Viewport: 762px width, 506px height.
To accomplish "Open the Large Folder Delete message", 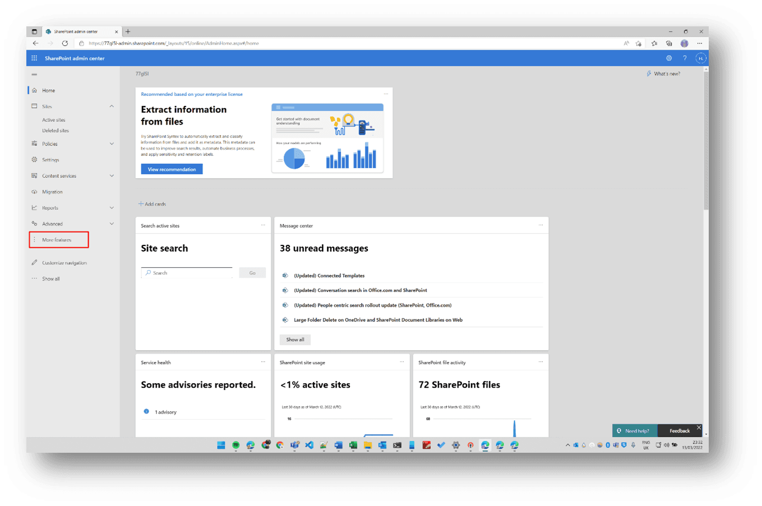I will [378, 320].
